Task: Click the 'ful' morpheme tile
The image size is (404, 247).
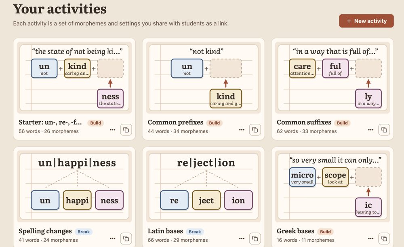Action: pyautogui.click(x=335, y=68)
